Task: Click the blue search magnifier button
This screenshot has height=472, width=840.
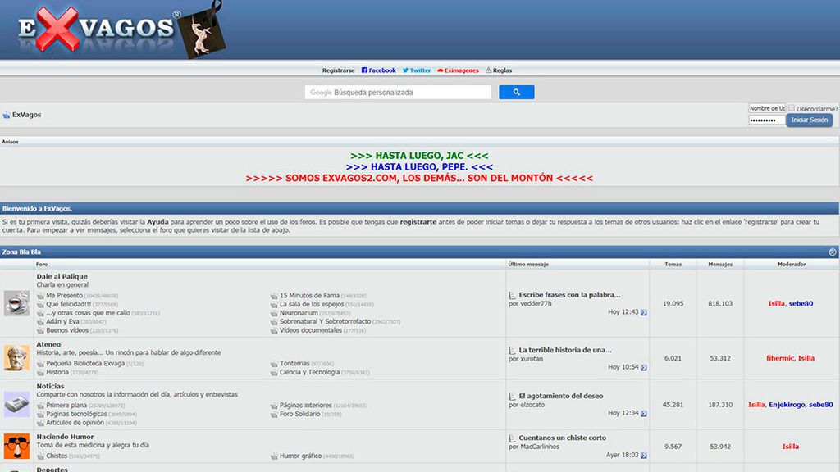Action: pyautogui.click(x=517, y=92)
